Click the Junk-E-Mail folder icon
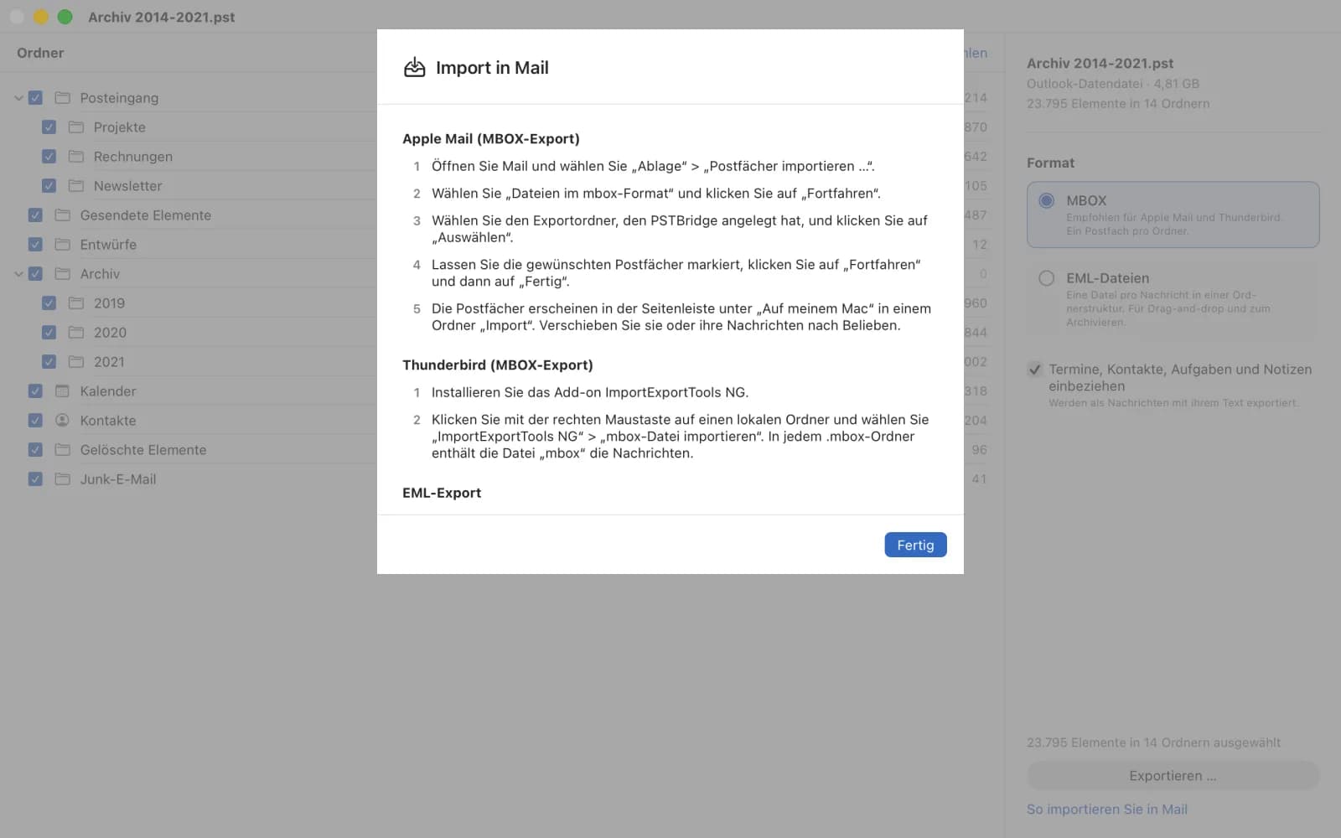 (x=62, y=479)
